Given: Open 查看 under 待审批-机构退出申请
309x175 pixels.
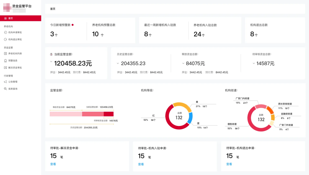Looking at the screenshot, I should [229, 164].
